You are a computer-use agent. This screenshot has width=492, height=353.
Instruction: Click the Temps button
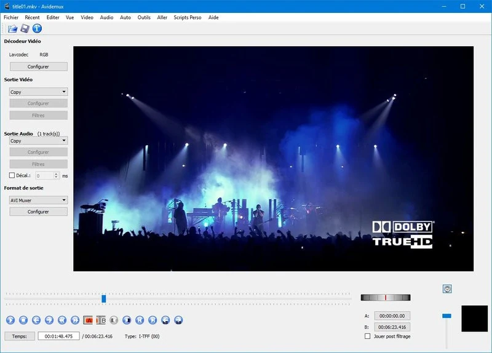tap(20, 336)
